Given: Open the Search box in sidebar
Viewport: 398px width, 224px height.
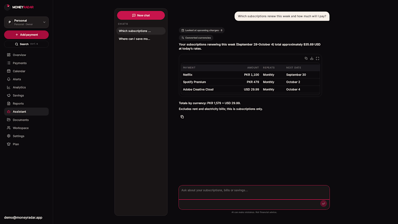Looking at the screenshot, I should (26, 44).
